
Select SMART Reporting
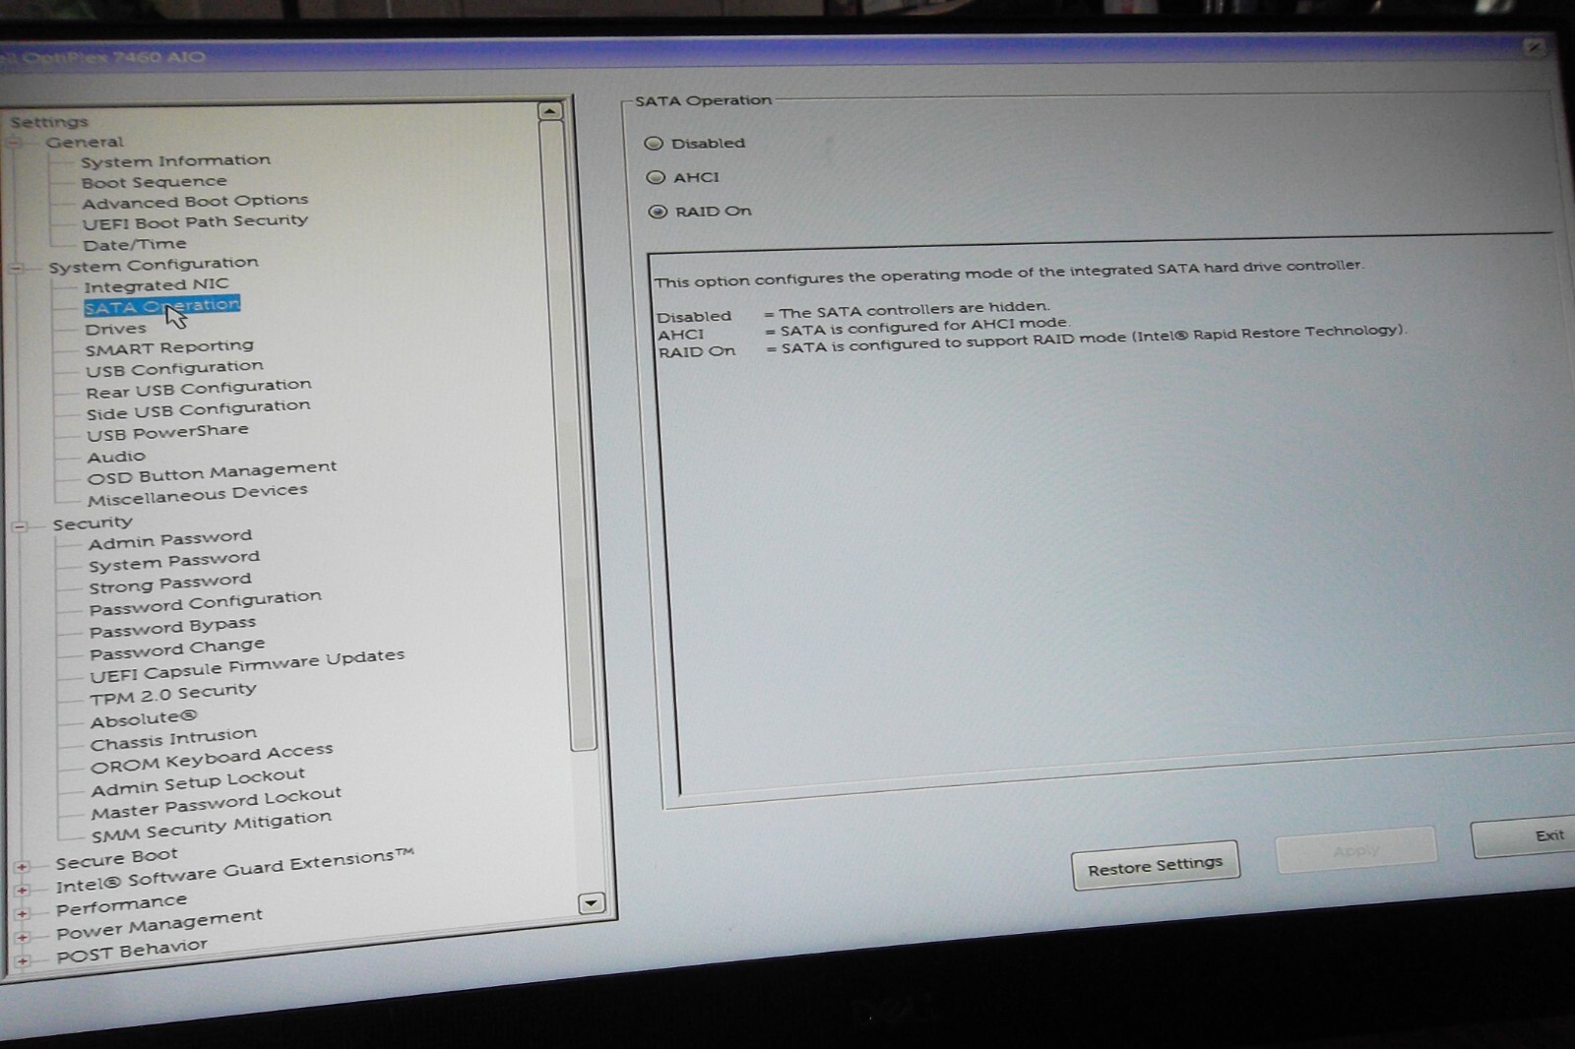169,347
